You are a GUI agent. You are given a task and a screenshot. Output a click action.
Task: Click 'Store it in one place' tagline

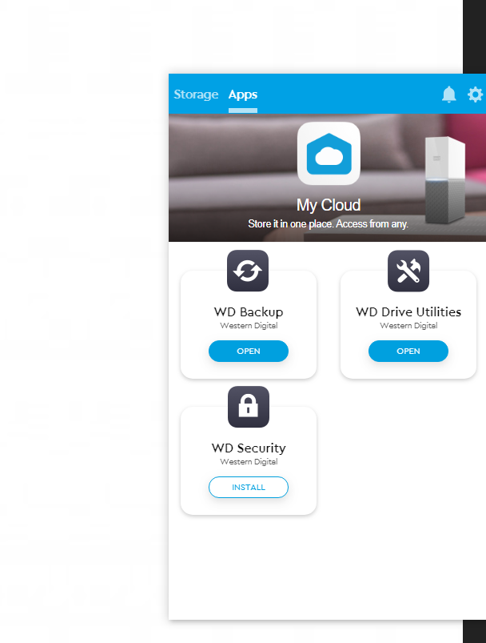[328, 224]
